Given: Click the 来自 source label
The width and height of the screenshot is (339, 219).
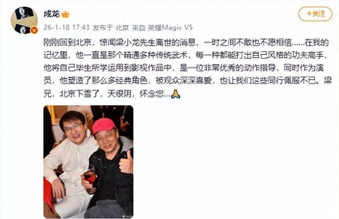Looking at the screenshot, I should tap(138, 28).
